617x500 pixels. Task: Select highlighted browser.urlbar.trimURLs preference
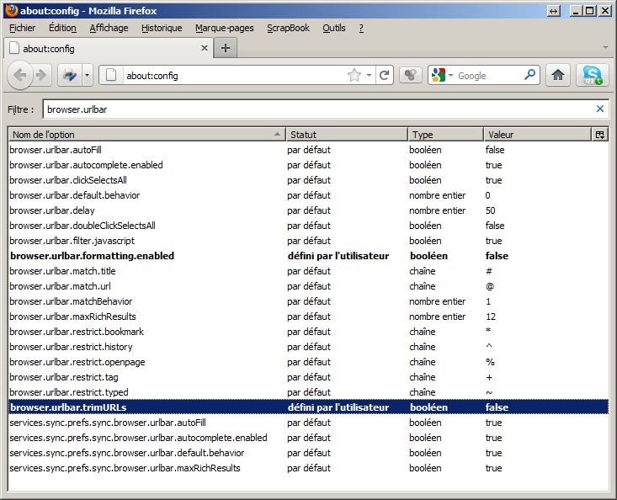pyautogui.click(x=308, y=407)
